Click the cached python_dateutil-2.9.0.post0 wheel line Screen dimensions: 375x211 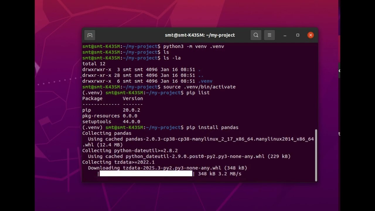click(x=189, y=156)
